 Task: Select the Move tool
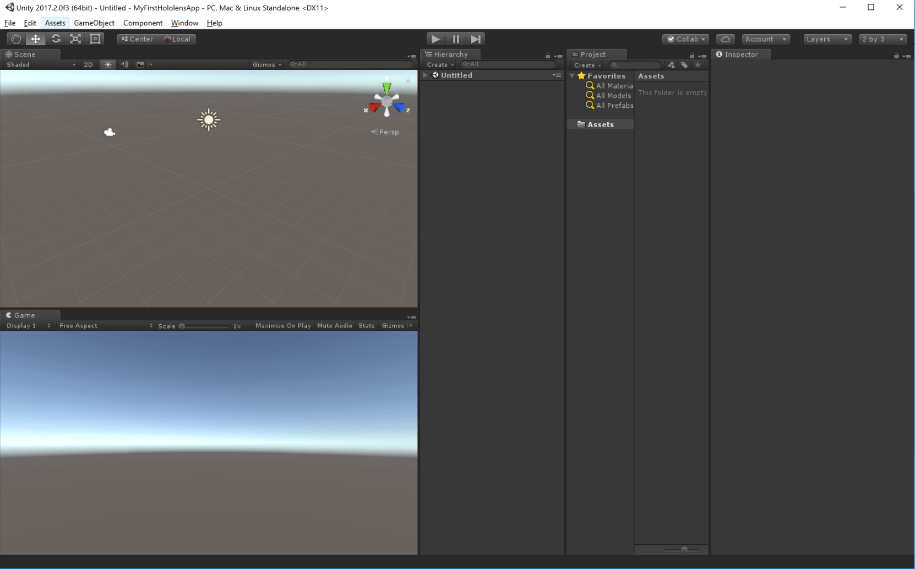point(35,39)
